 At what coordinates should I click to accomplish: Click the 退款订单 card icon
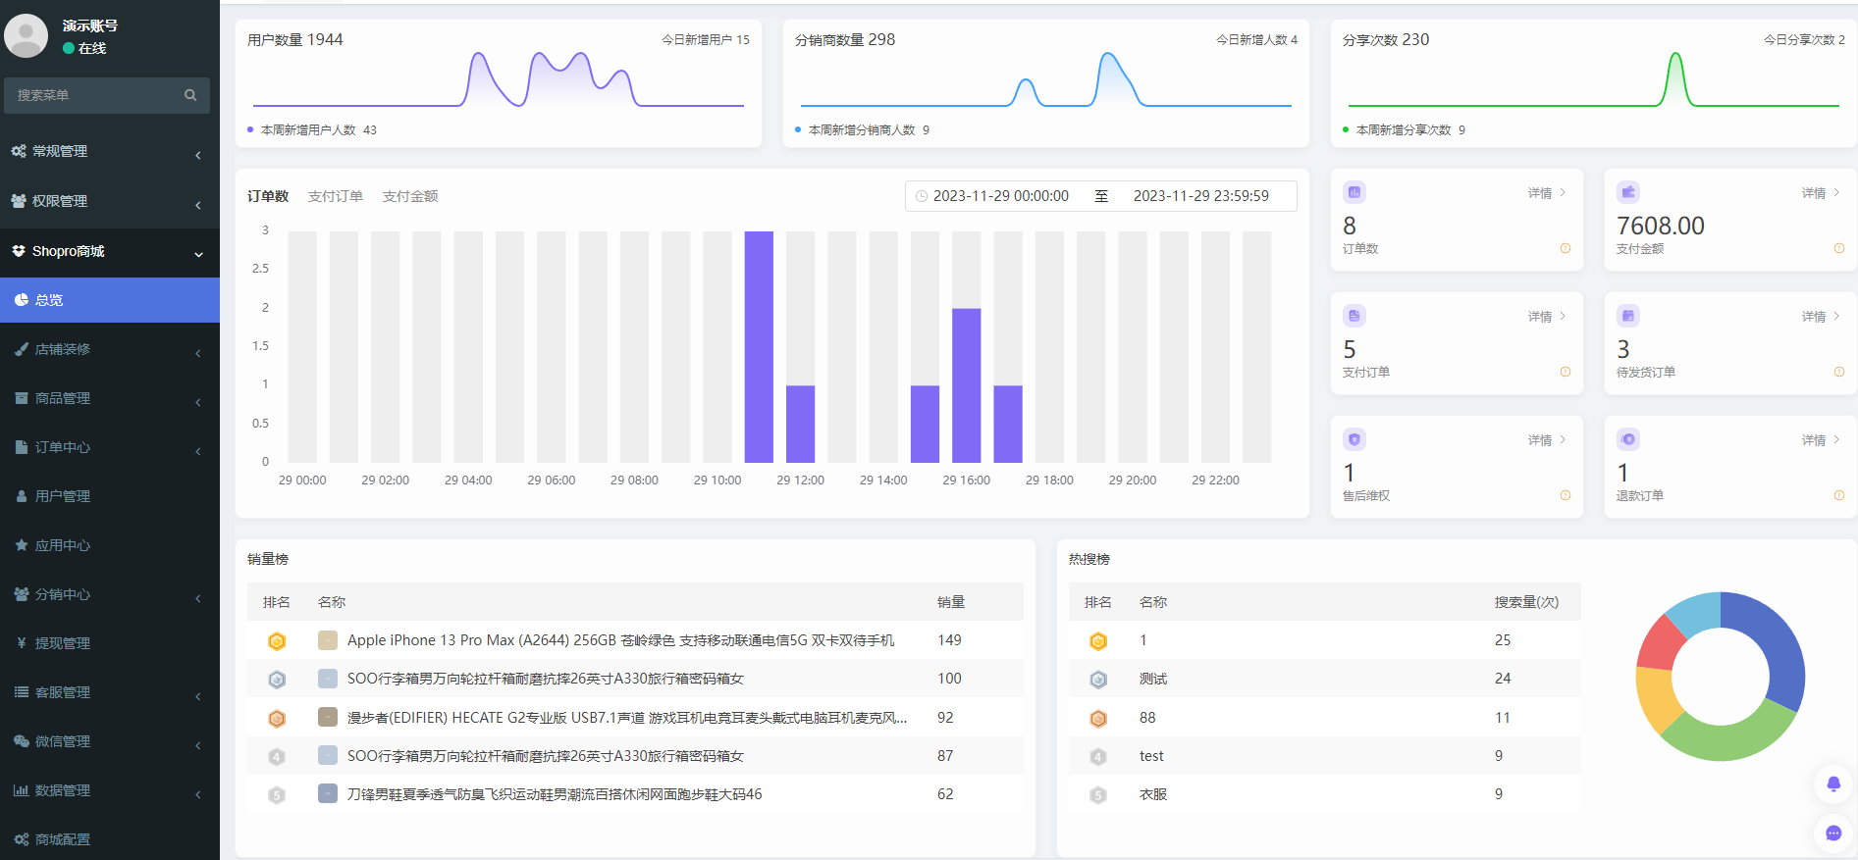[1628, 439]
